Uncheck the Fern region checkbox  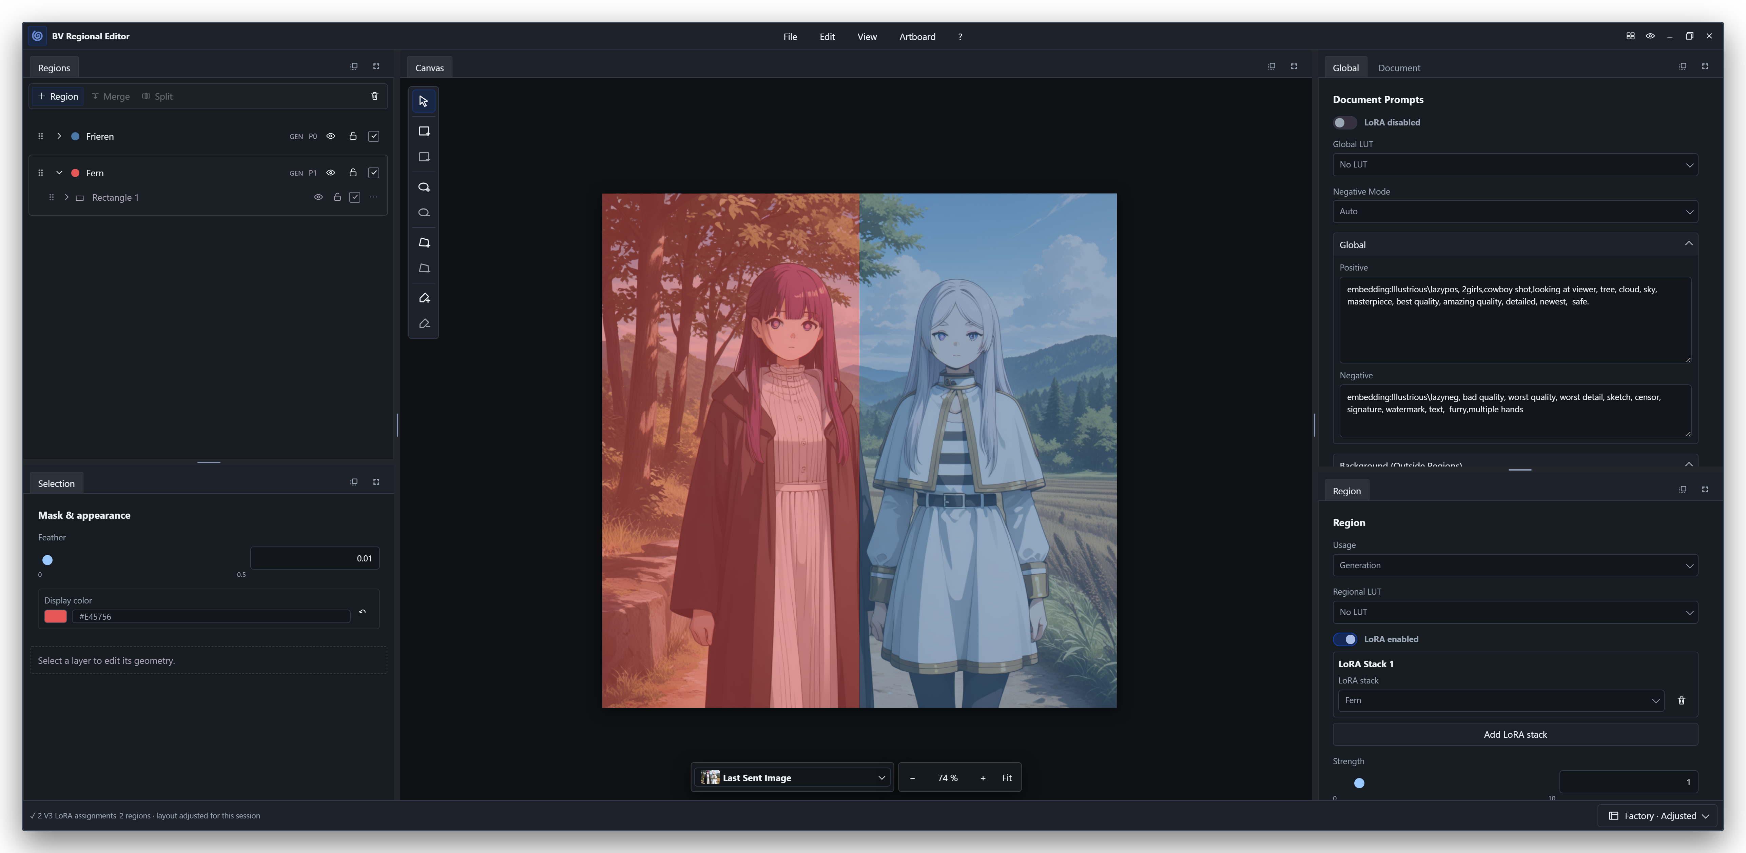[373, 173]
